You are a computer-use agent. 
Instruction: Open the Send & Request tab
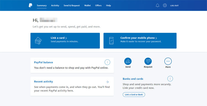tap(72, 6)
